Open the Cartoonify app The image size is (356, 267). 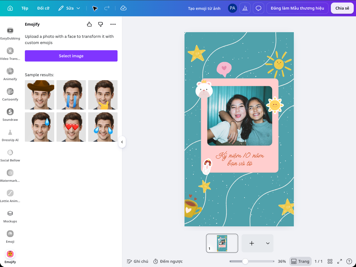click(x=10, y=95)
